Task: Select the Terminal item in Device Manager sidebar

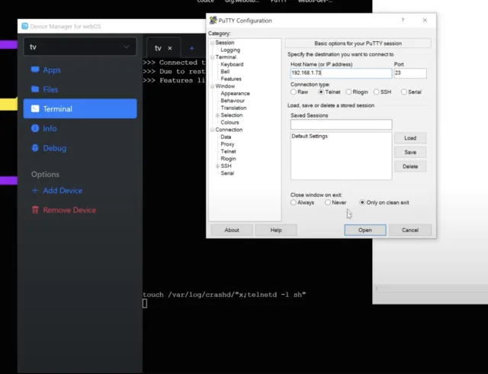Action: coord(80,109)
